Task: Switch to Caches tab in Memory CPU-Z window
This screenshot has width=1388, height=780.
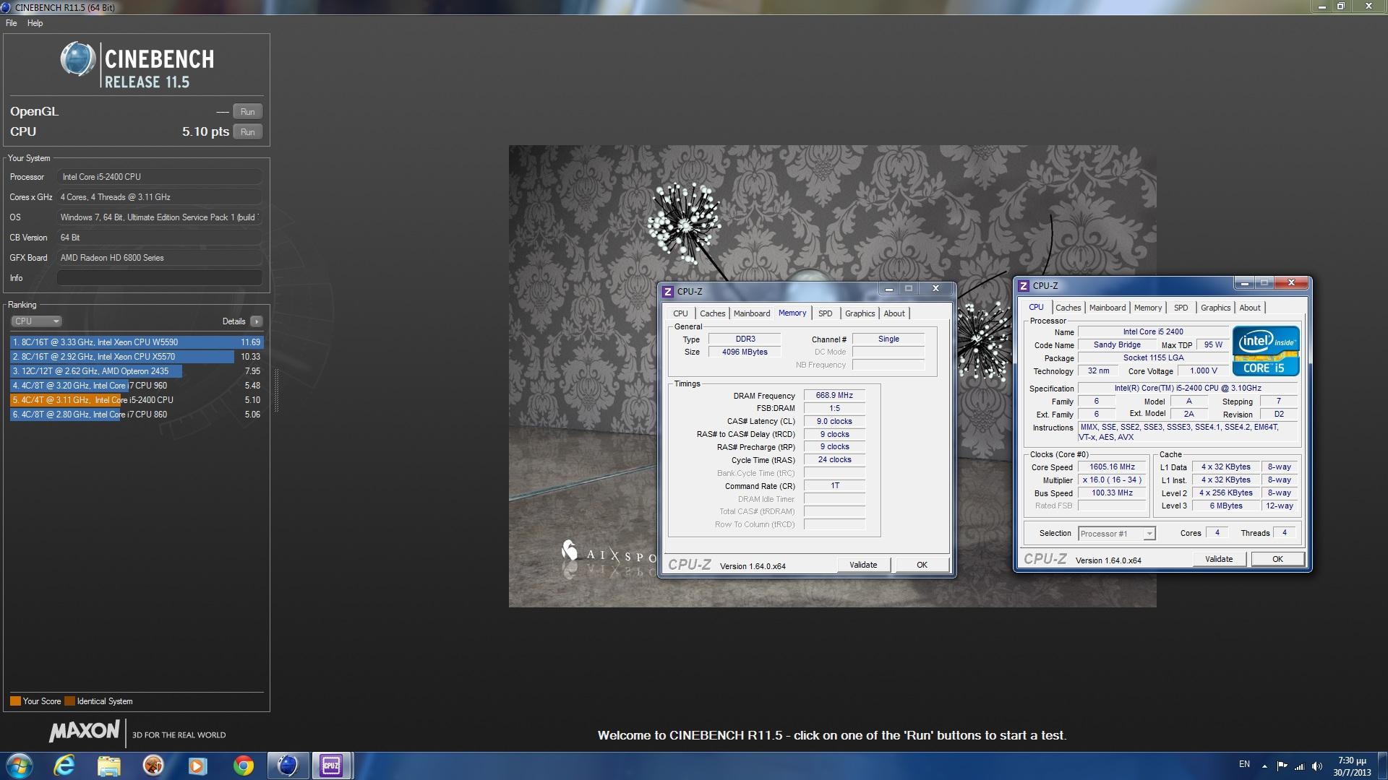Action: click(712, 313)
